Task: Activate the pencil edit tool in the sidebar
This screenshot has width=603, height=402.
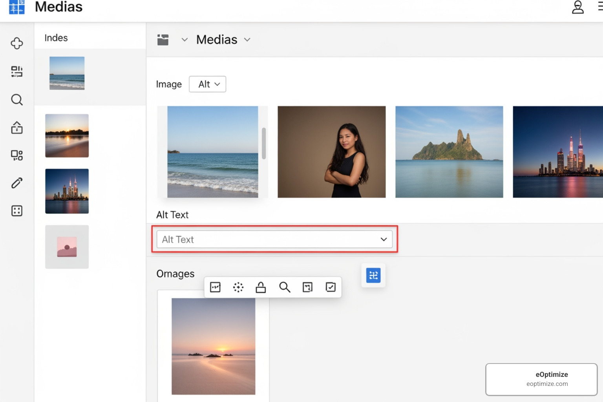Action: pyautogui.click(x=17, y=183)
